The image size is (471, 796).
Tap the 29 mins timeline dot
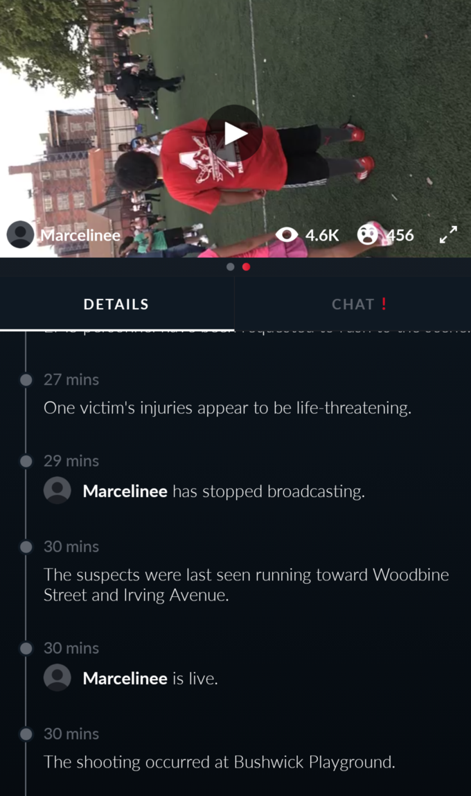click(26, 461)
